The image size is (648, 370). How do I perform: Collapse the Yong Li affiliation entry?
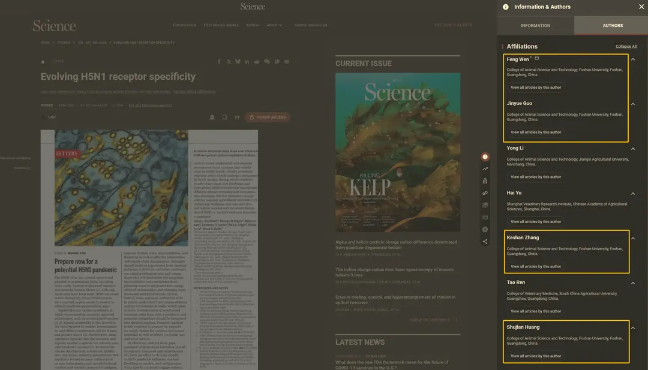pos(633,148)
